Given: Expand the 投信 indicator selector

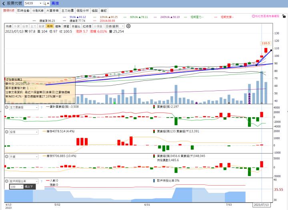Looking at the screenshot, I should [37, 132].
